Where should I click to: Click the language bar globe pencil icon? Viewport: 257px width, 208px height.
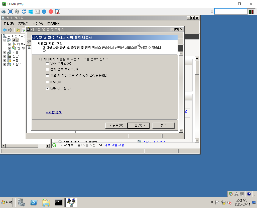[231, 194]
